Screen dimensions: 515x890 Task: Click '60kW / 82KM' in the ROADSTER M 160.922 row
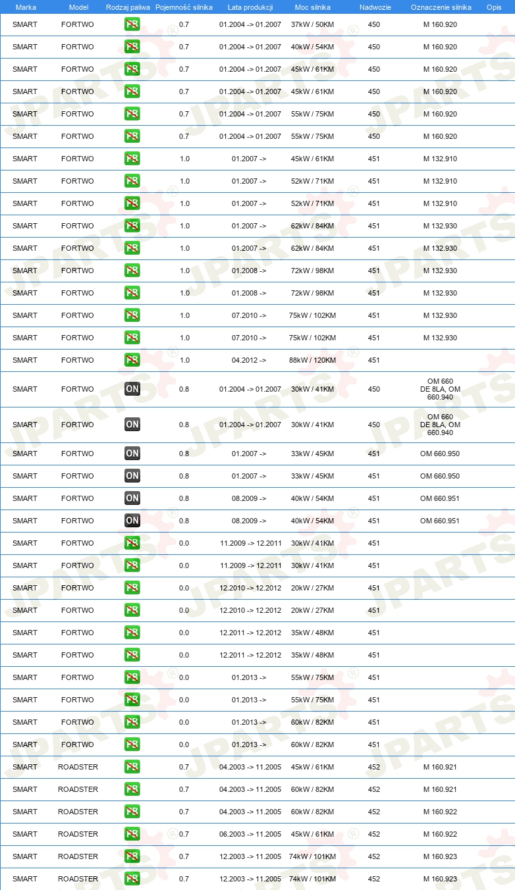(313, 812)
